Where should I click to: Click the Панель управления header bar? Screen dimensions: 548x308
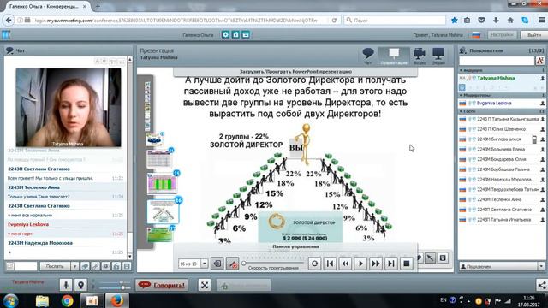[x=295, y=246]
